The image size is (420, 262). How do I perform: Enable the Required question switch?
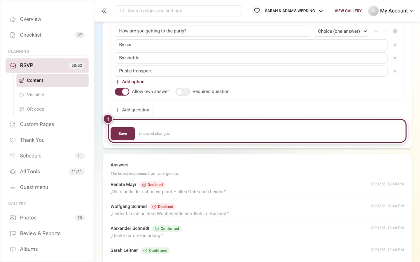point(183,92)
